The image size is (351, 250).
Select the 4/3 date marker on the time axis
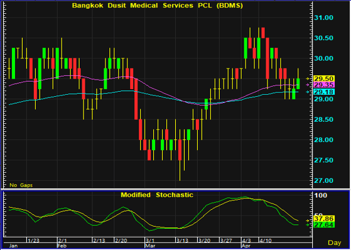pos(247,241)
